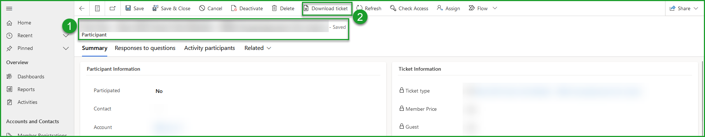Viewport: 705px width, 137px height.
Task: Click the Save button
Action: (x=135, y=8)
